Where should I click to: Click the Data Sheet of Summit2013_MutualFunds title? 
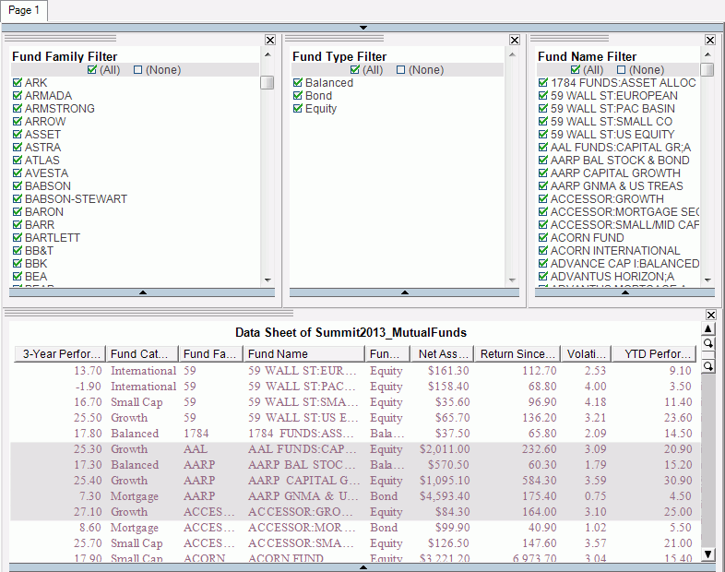(x=351, y=332)
